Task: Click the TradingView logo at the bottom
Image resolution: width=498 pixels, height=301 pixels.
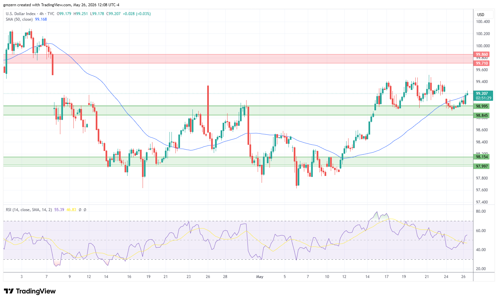Action: click(30, 291)
